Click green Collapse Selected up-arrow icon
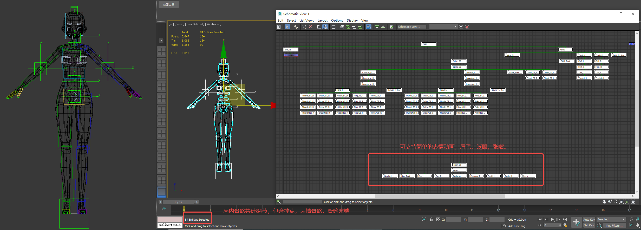This screenshot has height=230, width=641. (383, 27)
